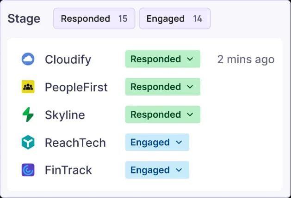Open the Skyline company row
Viewport: 291px width, 198px height.
pyautogui.click(x=65, y=115)
